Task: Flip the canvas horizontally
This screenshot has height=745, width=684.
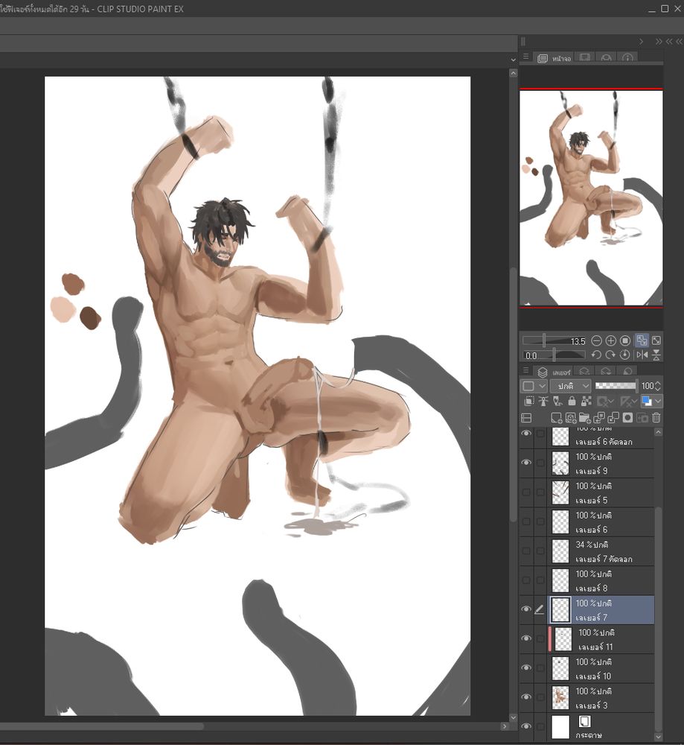Action: pos(642,355)
